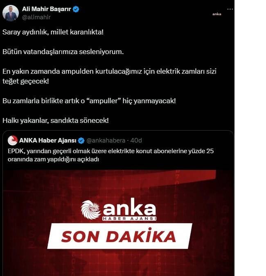Open the Ali Mahir Başarır display name
Image resolution: width=266 pixels, height=276 pixels.
[46, 9]
